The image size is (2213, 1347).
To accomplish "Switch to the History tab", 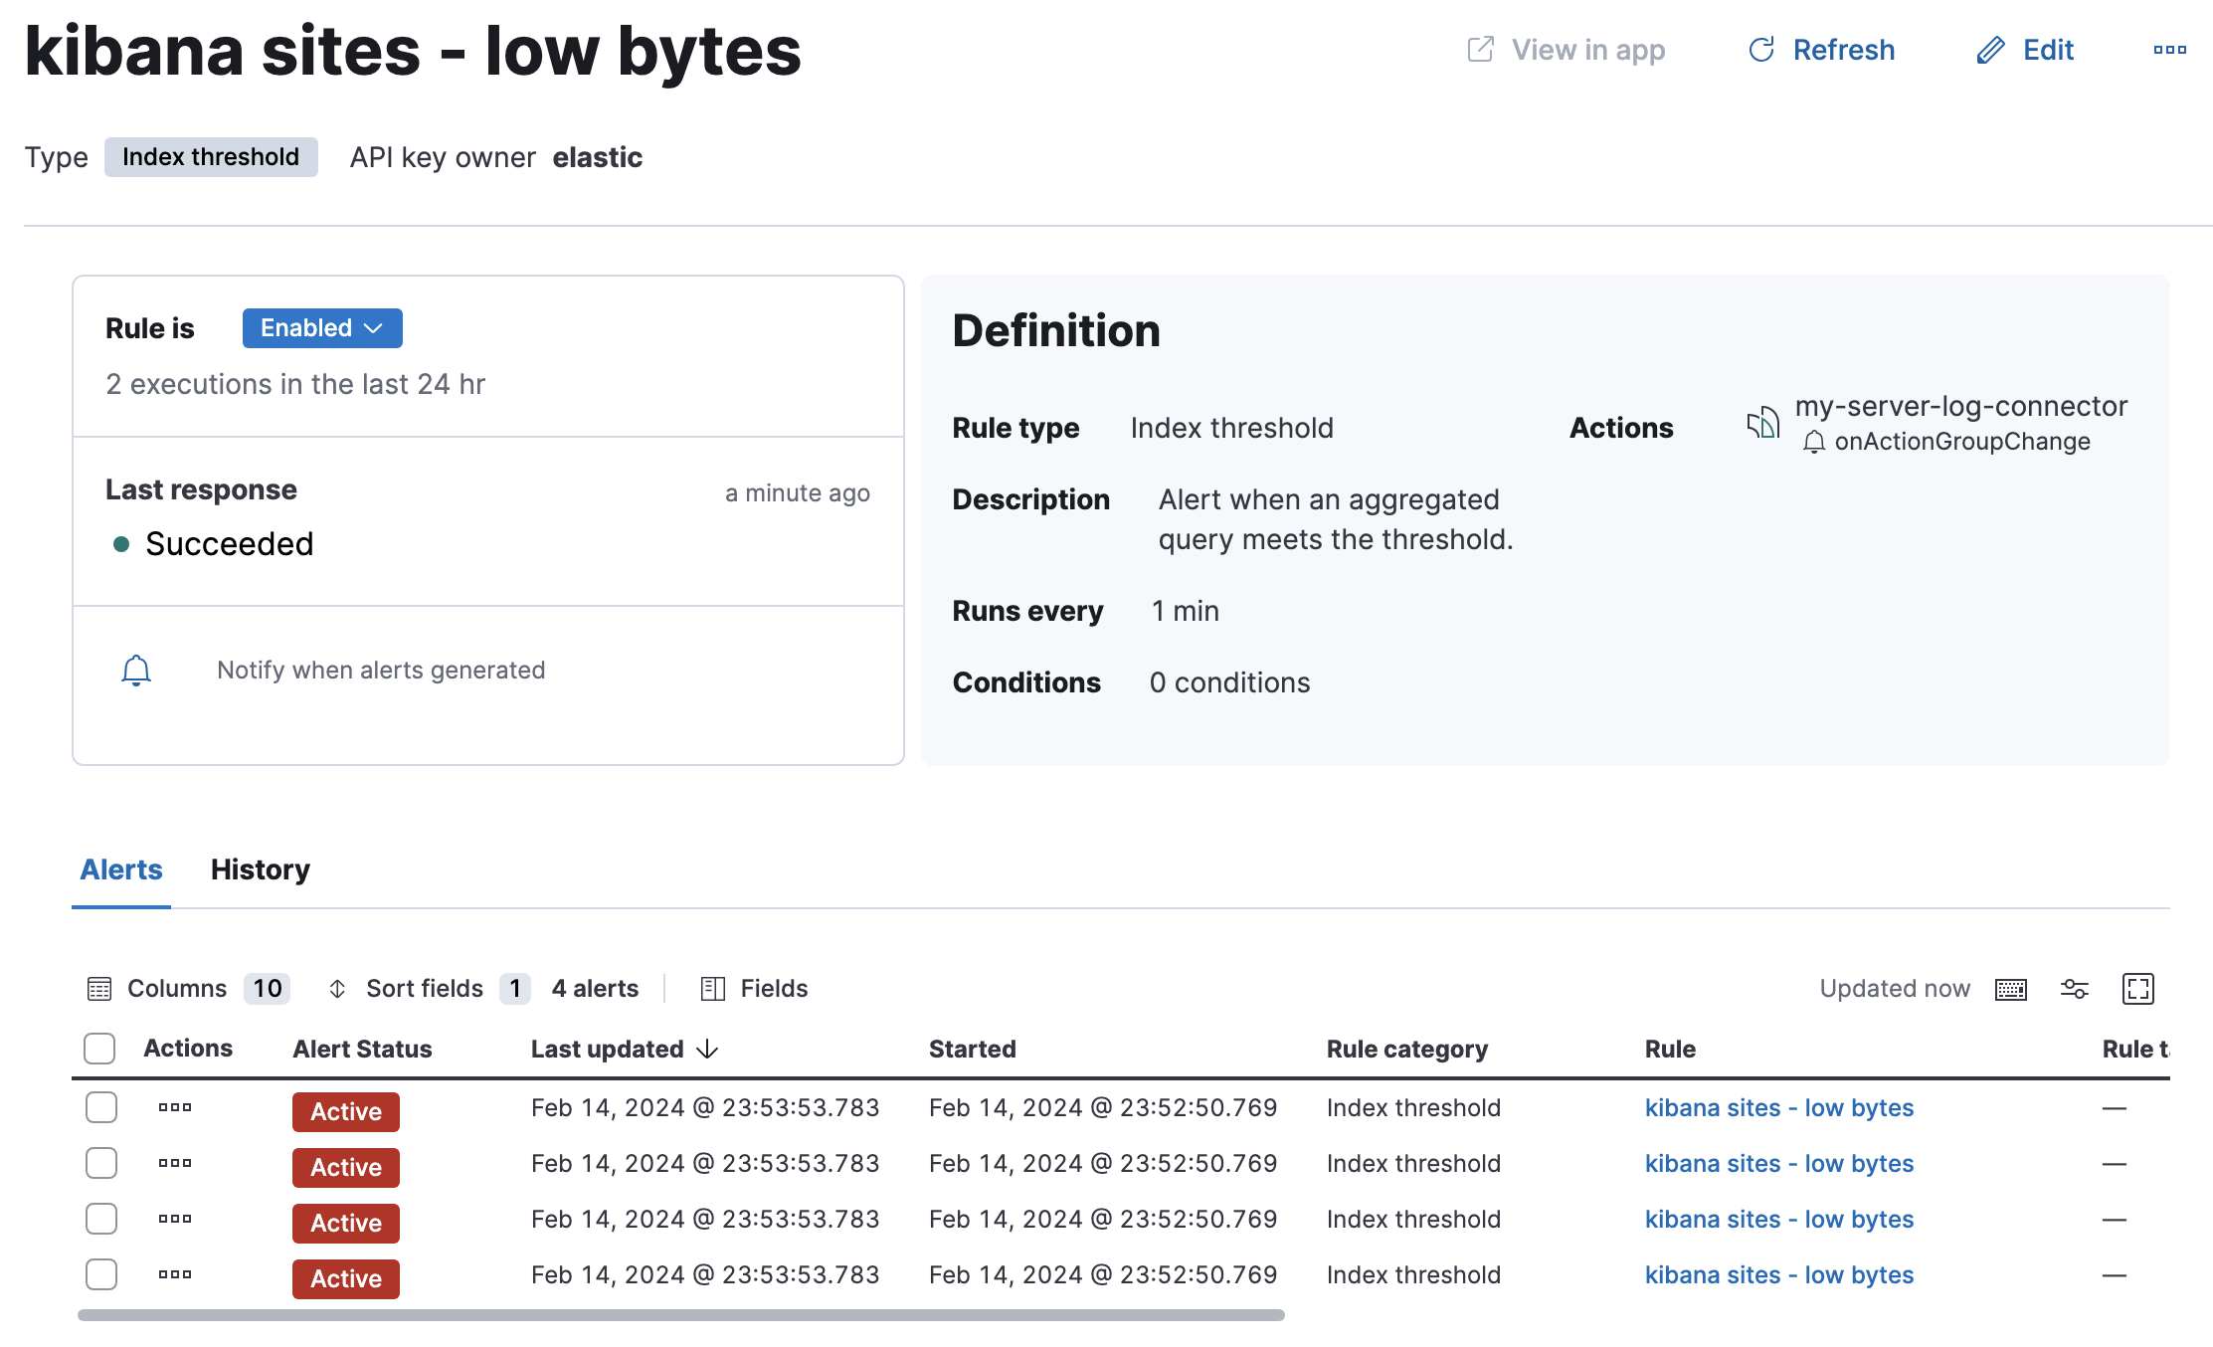I will click(260, 867).
